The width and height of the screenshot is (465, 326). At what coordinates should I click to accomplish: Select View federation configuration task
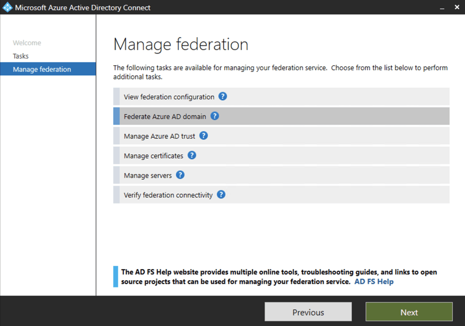169,97
